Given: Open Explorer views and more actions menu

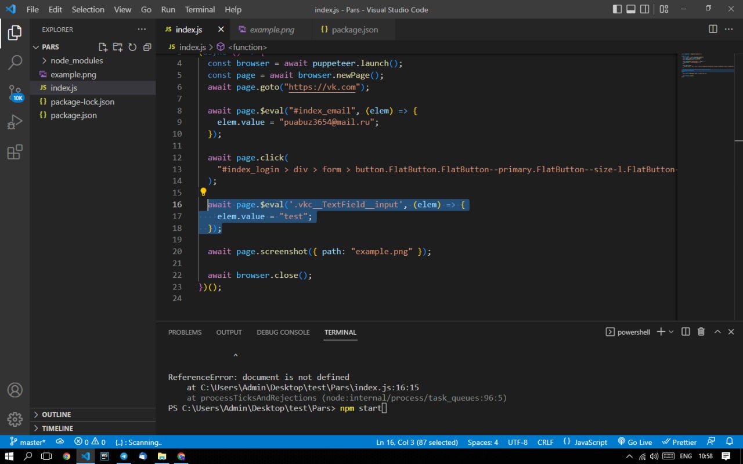Looking at the screenshot, I should pyautogui.click(x=142, y=29).
